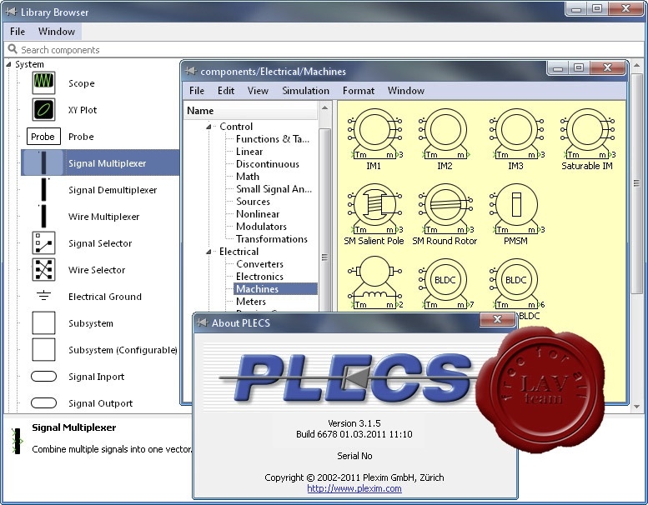
Task: Select the Meters tree item
Action: 251,302
